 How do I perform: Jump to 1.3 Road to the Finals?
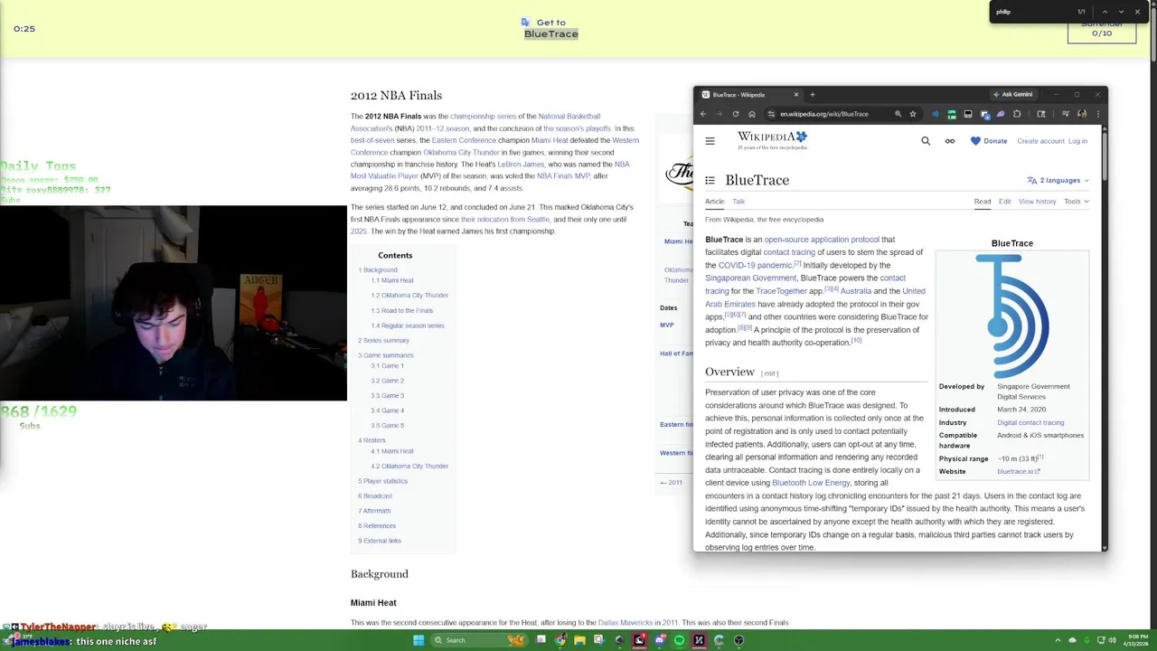point(401,311)
